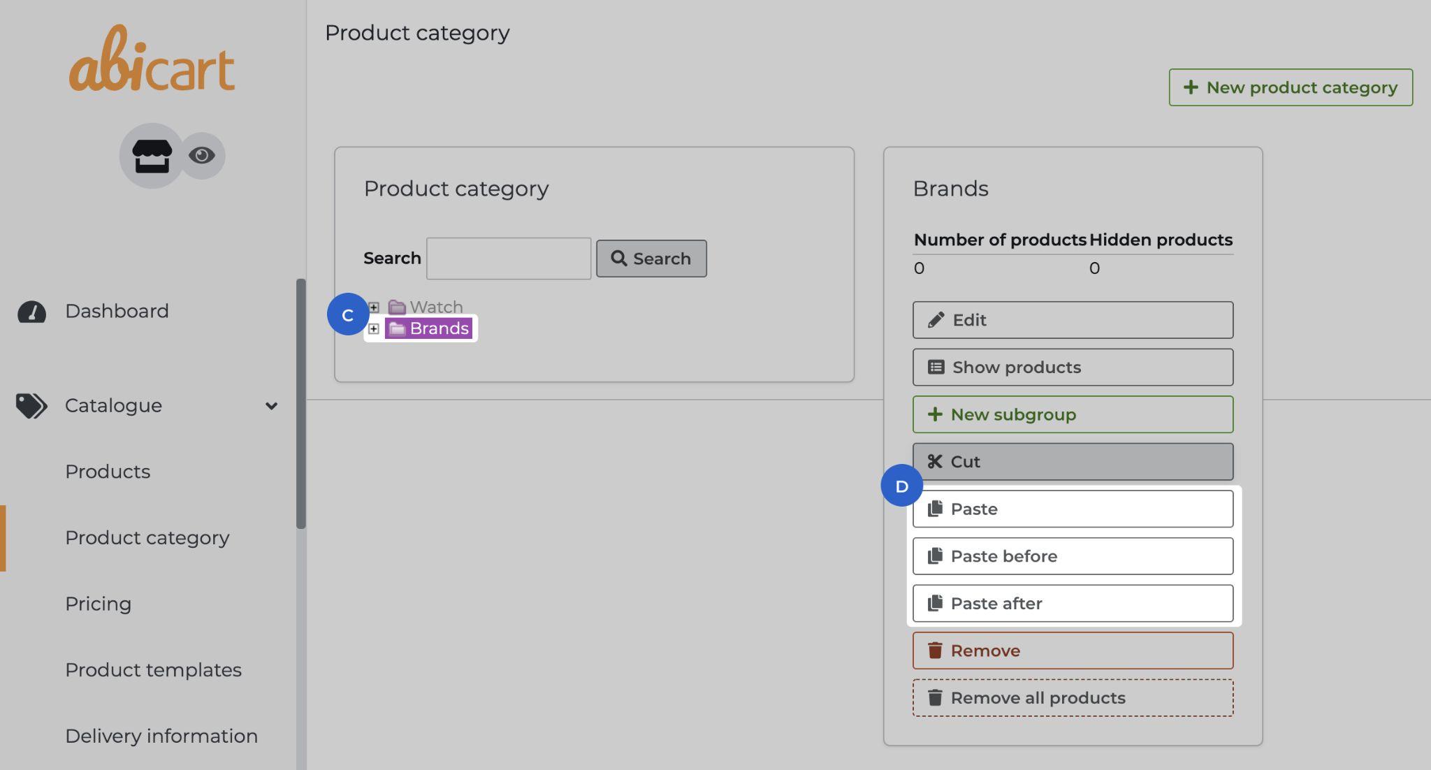
Task: Collapse the Catalogue menu chevron
Action: click(x=271, y=406)
